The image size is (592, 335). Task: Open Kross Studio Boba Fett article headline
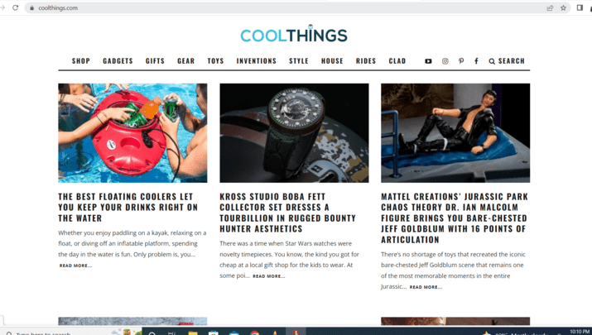pyautogui.click(x=287, y=213)
